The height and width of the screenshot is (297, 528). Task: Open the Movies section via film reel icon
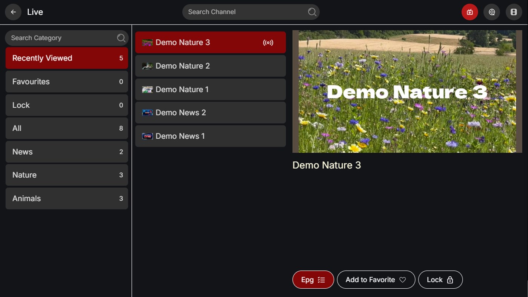[491, 12]
